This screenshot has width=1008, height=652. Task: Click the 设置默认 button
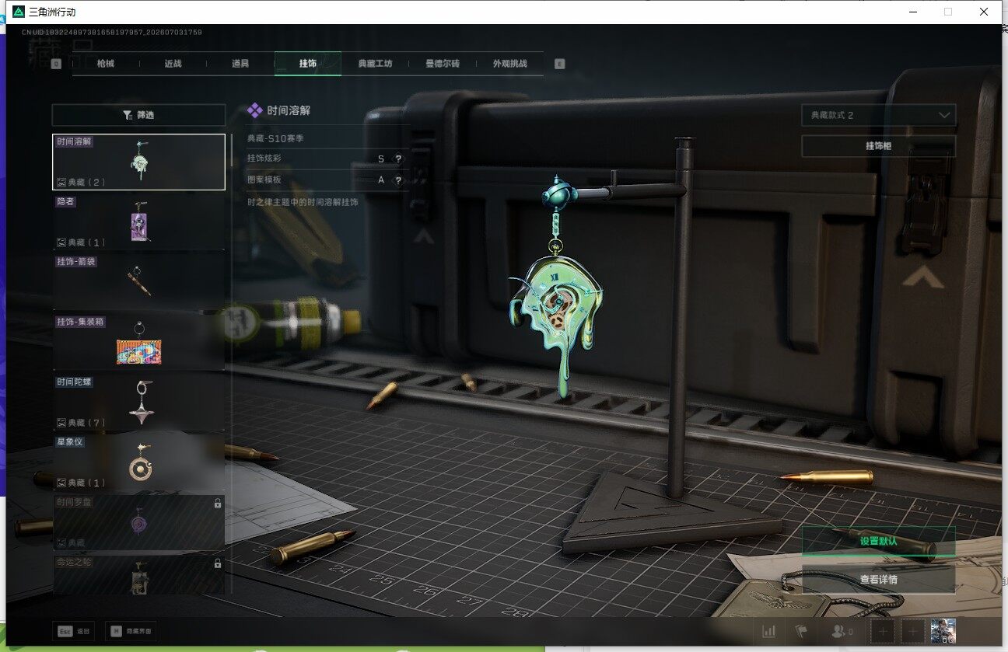(878, 541)
